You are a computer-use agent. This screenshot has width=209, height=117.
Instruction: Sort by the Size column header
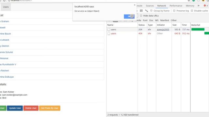point(176,25)
